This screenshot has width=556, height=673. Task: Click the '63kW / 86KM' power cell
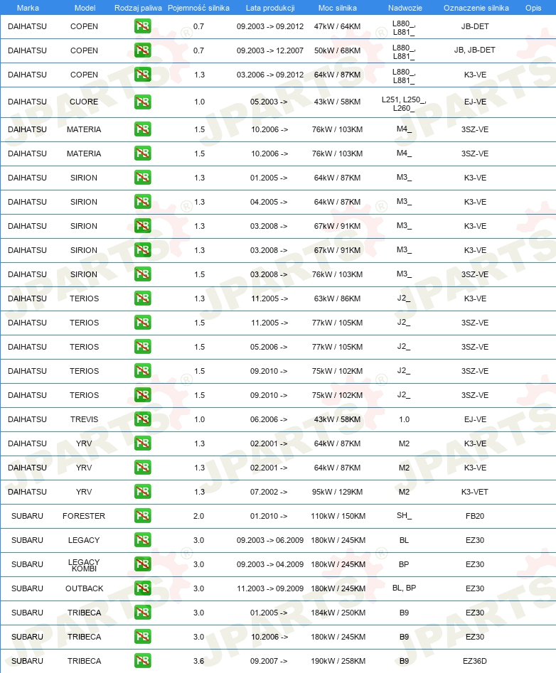(338, 298)
